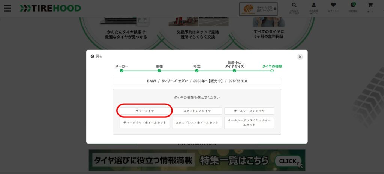Choose スタッドレスタイヤ tire type
Image resolution: width=384 pixels, height=174 pixels.
197,111
